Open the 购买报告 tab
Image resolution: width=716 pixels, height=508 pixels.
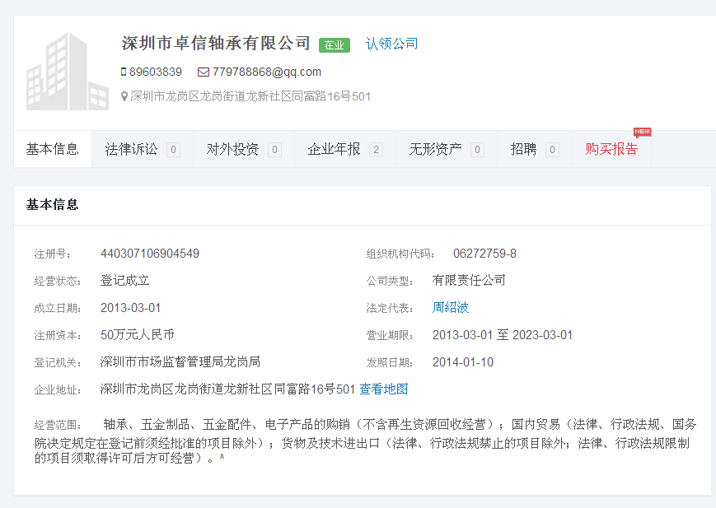[611, 149]
